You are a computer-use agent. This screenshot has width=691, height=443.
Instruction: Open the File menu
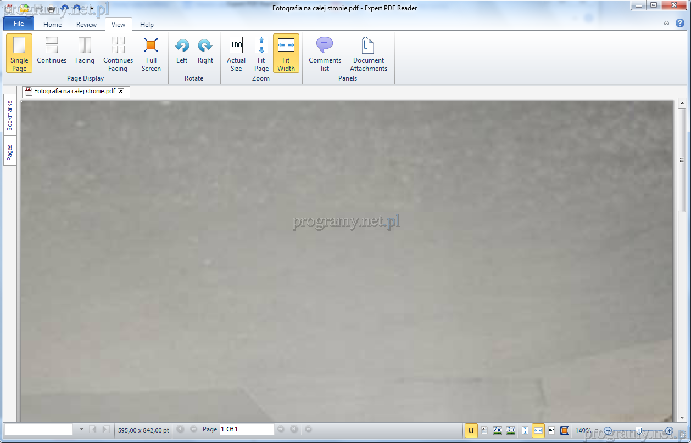pos(19,24)
